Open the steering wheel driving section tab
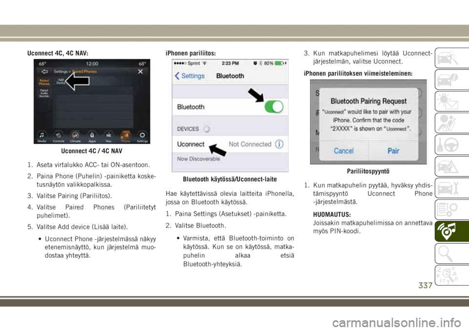Image resolution: width=469 pixels, height=331 pixels. pos(451,145)
